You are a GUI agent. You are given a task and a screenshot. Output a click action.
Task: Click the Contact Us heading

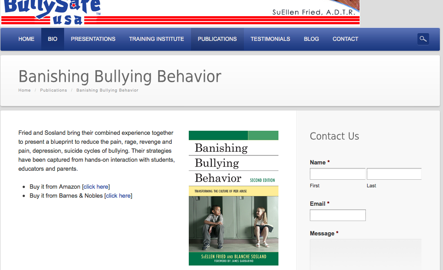point(334,136)
